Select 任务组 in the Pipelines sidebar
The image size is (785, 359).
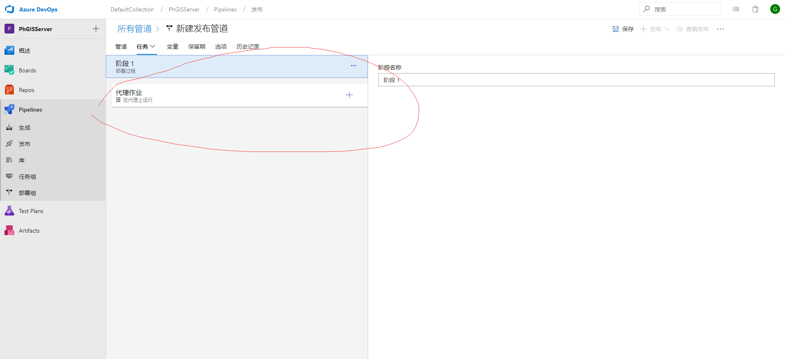coord(27,177)
